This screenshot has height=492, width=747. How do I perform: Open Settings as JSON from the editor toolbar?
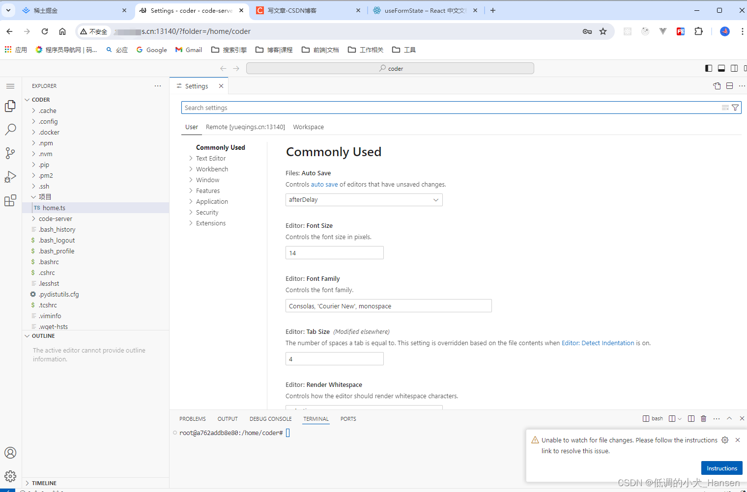coord(717,85)
